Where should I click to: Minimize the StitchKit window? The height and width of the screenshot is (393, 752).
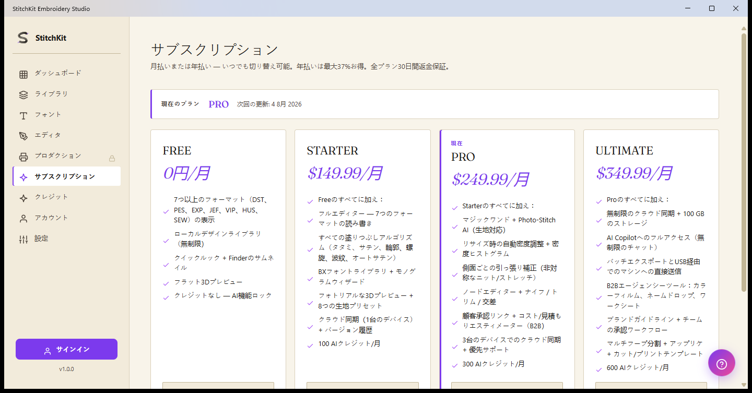[x=688, y=8]
